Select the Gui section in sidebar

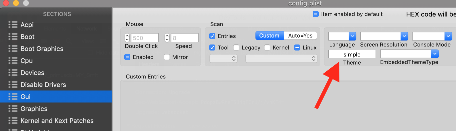tap(56, 96)
